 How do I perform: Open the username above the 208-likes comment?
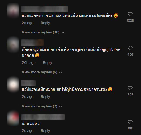click(28, 83)
